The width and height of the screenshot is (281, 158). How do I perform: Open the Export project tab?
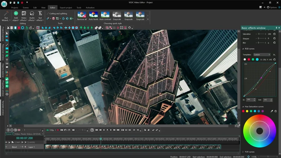[x=66, y=7]
